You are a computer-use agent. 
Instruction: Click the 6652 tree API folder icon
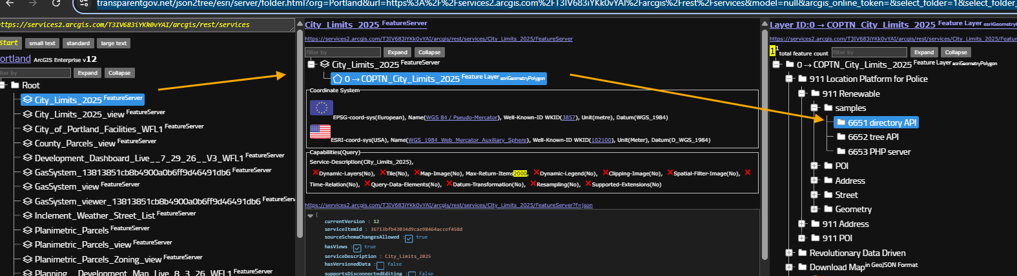(841, 137)
